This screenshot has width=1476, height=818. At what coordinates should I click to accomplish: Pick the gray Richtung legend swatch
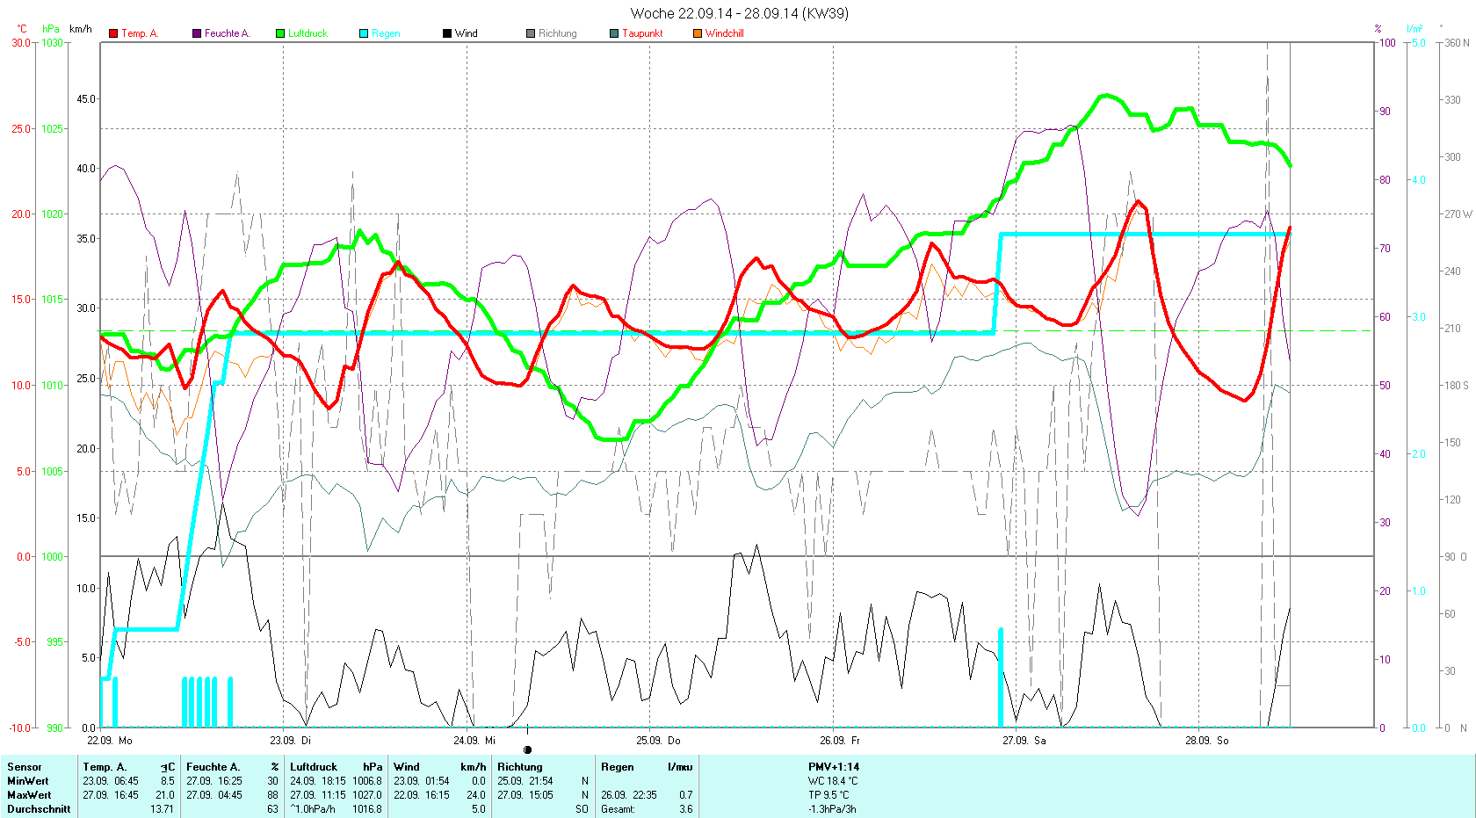531,33
